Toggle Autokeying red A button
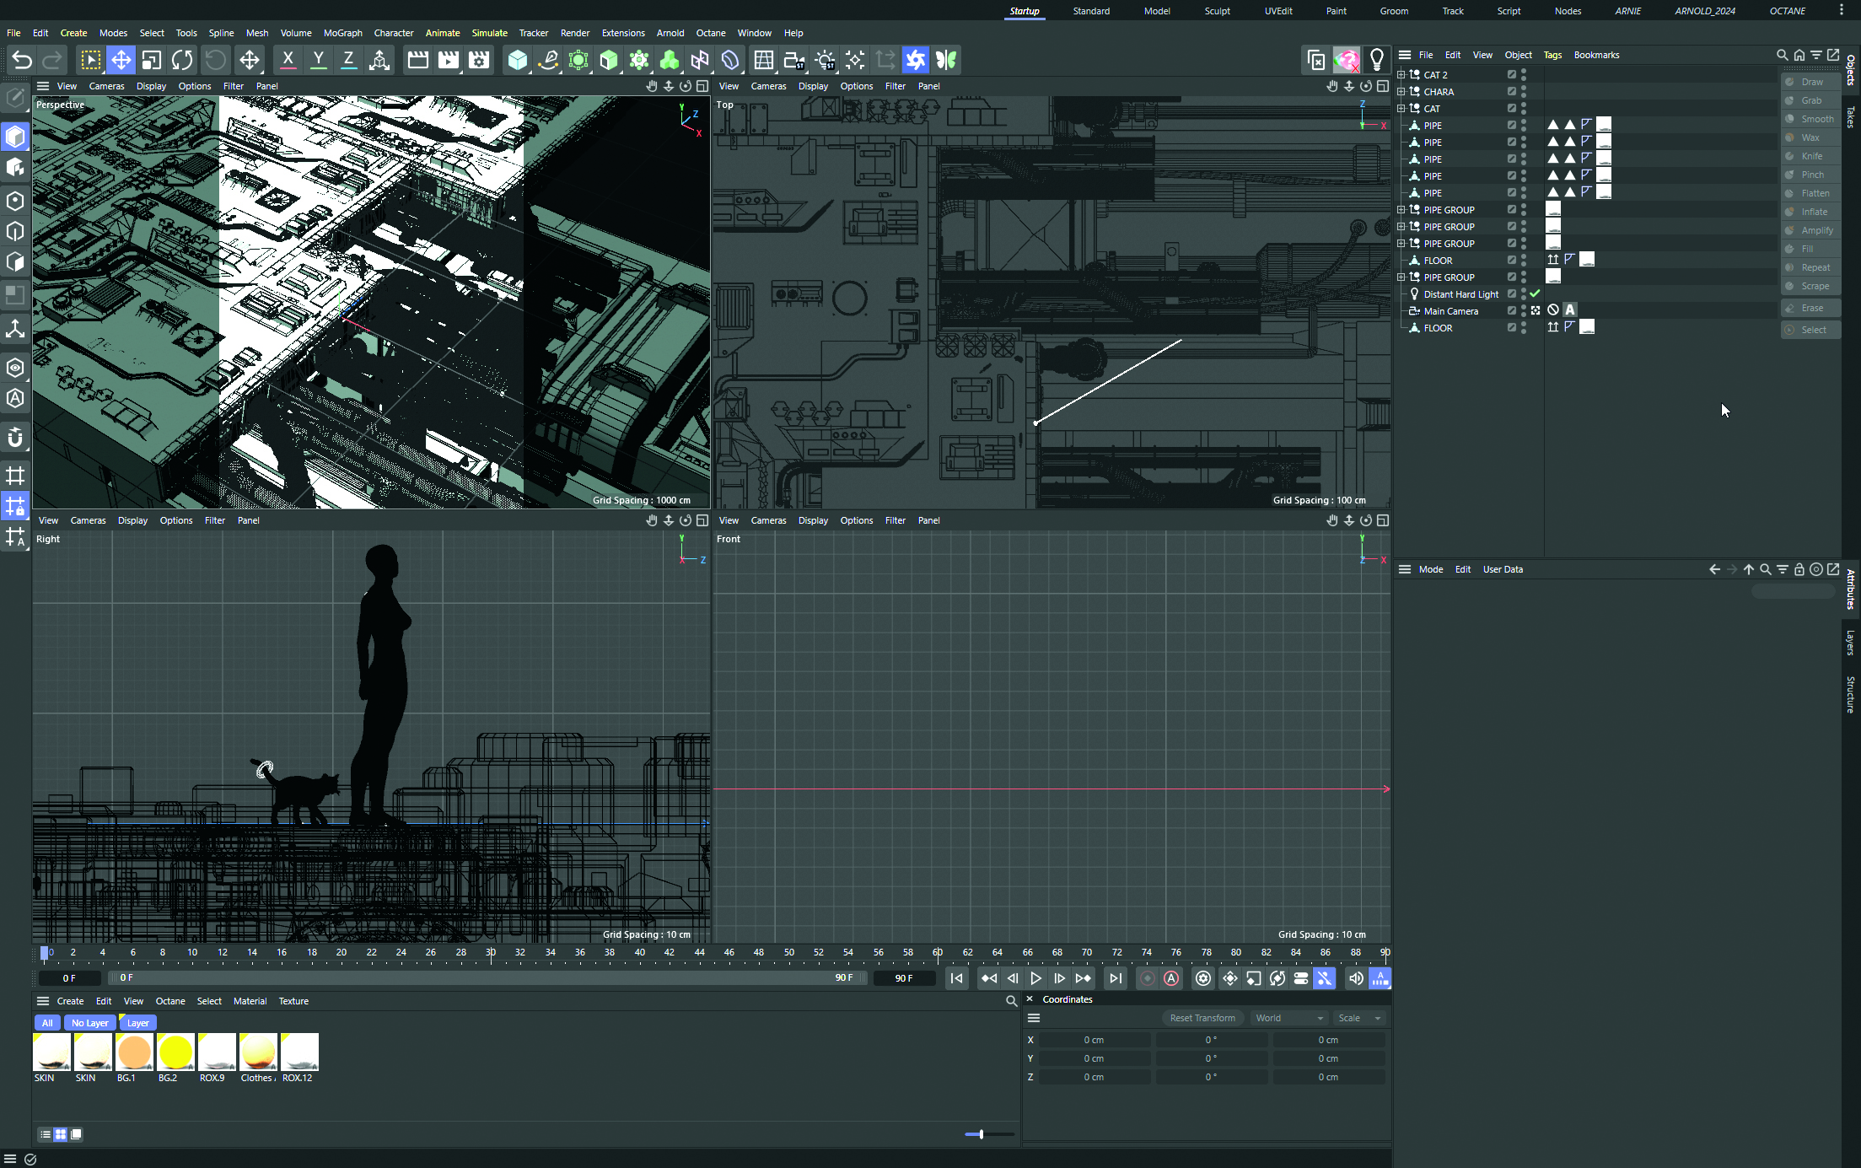Screen dimensions: 1861x1168 tap(1171, 978)
